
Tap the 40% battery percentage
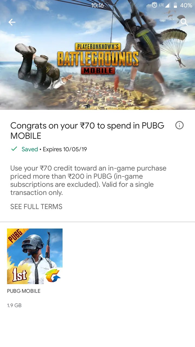coord(186,5)
